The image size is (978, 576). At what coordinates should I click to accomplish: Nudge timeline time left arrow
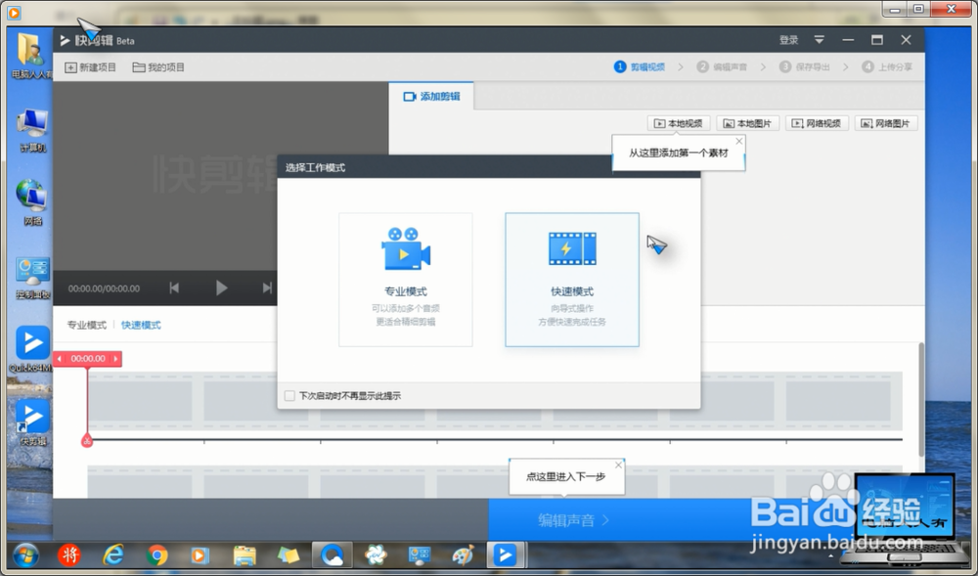(60, 359)
